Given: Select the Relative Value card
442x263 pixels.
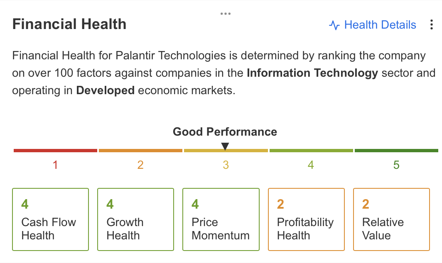Looking at the screenshot, I should click(391, 219).
